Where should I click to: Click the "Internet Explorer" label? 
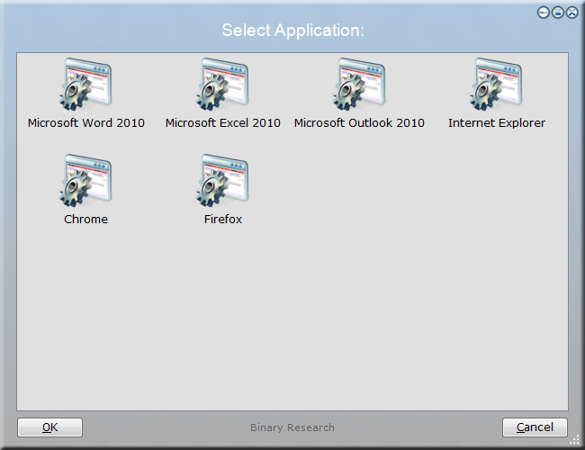[x=497, y=122]
